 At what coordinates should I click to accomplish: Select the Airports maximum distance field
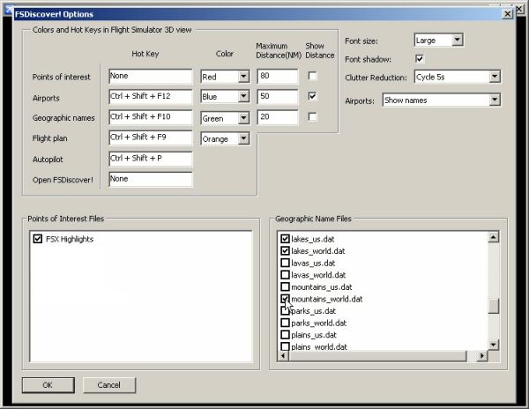click(x=276, y=97)
